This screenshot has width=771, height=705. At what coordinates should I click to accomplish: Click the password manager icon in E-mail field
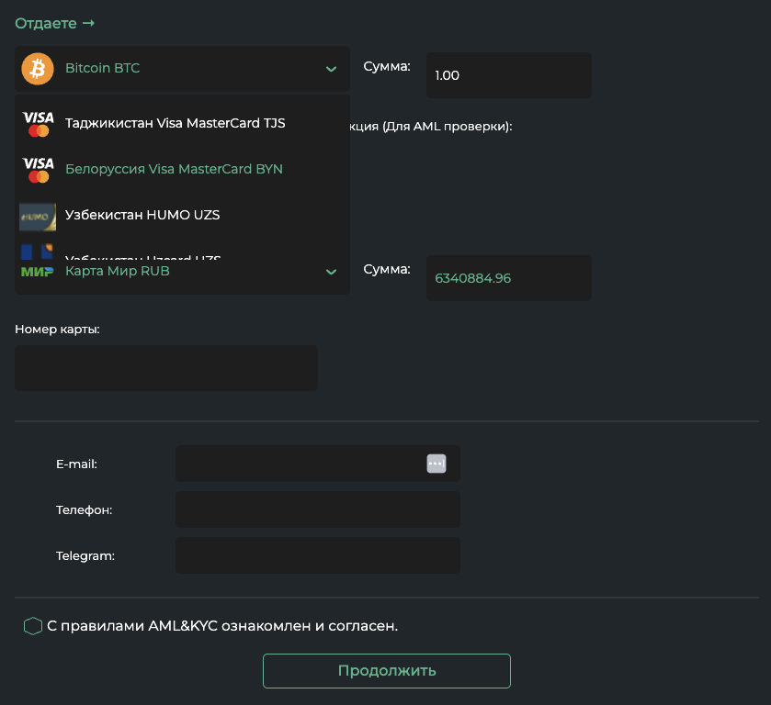(437, 464)
